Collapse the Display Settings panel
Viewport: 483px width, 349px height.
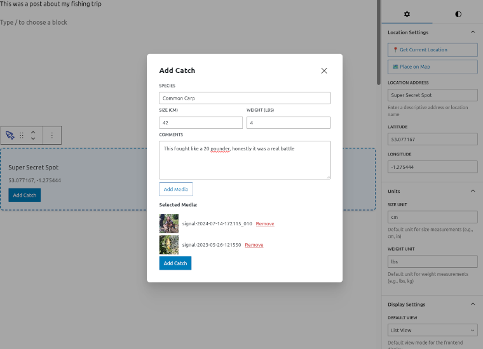472,305
